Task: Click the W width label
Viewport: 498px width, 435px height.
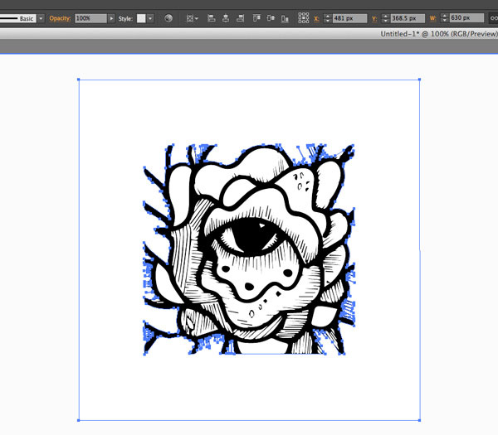Action: click(x=432, y=18)
